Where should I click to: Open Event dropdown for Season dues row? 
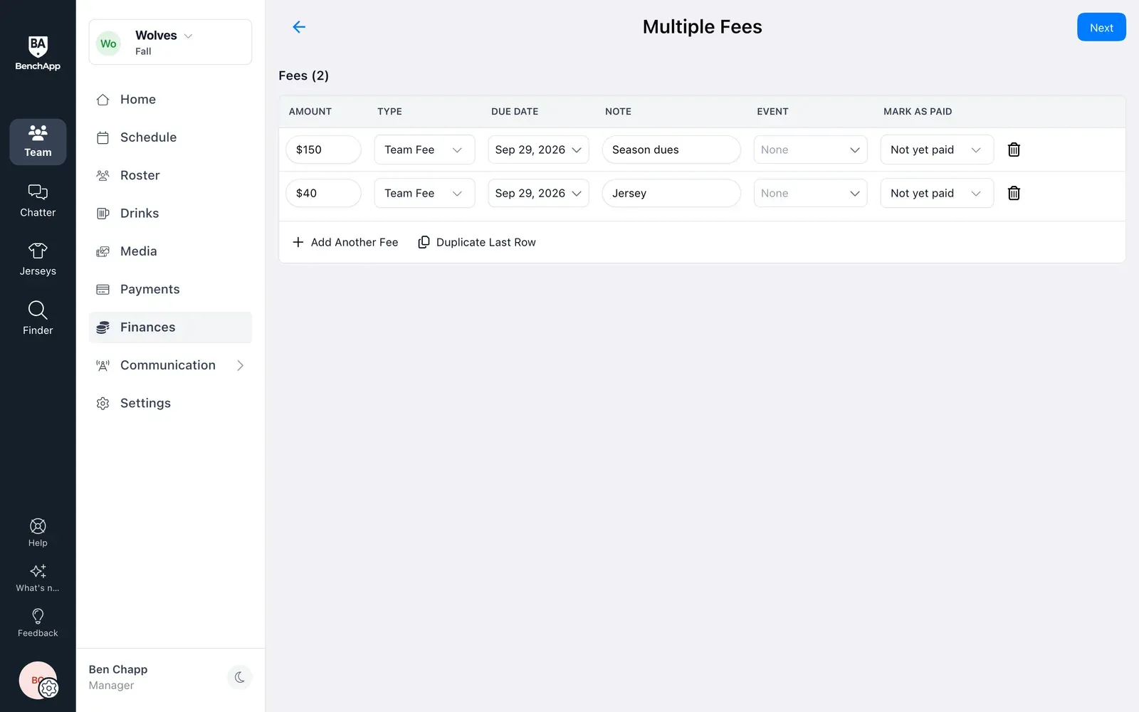click(810, 150)
